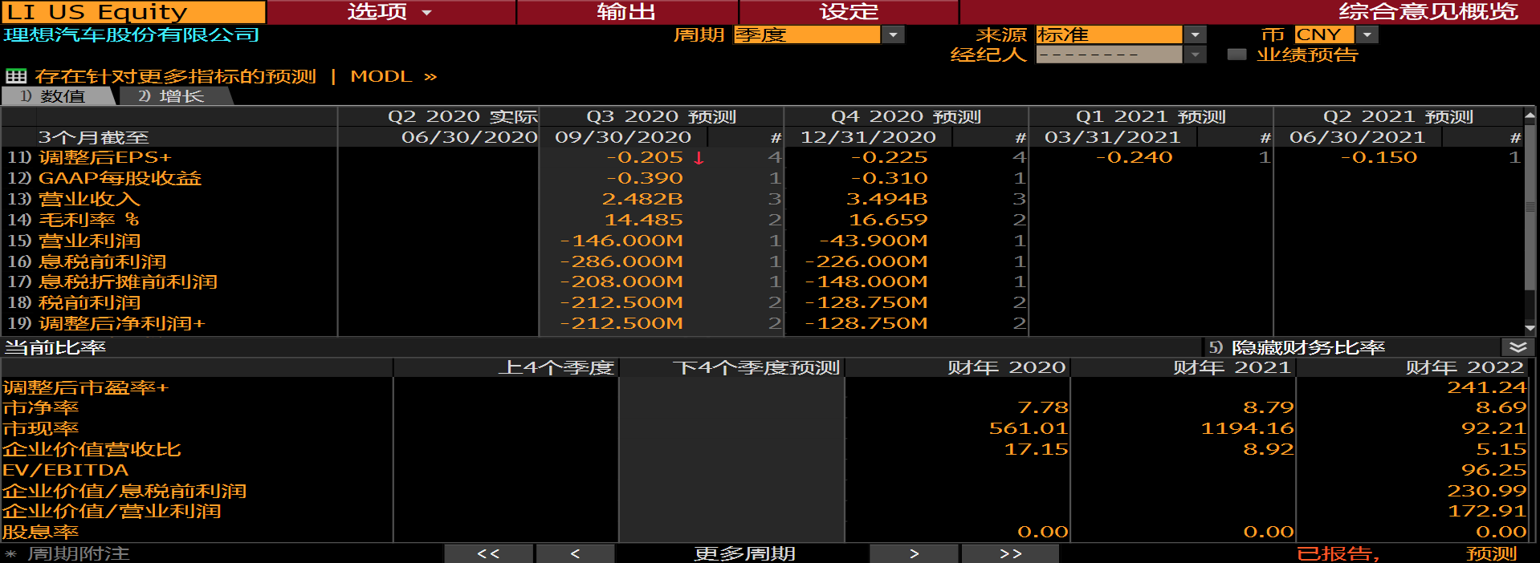The image size is (1540, 563).
Task: Click the > next period button
Action: pos(914,553)
